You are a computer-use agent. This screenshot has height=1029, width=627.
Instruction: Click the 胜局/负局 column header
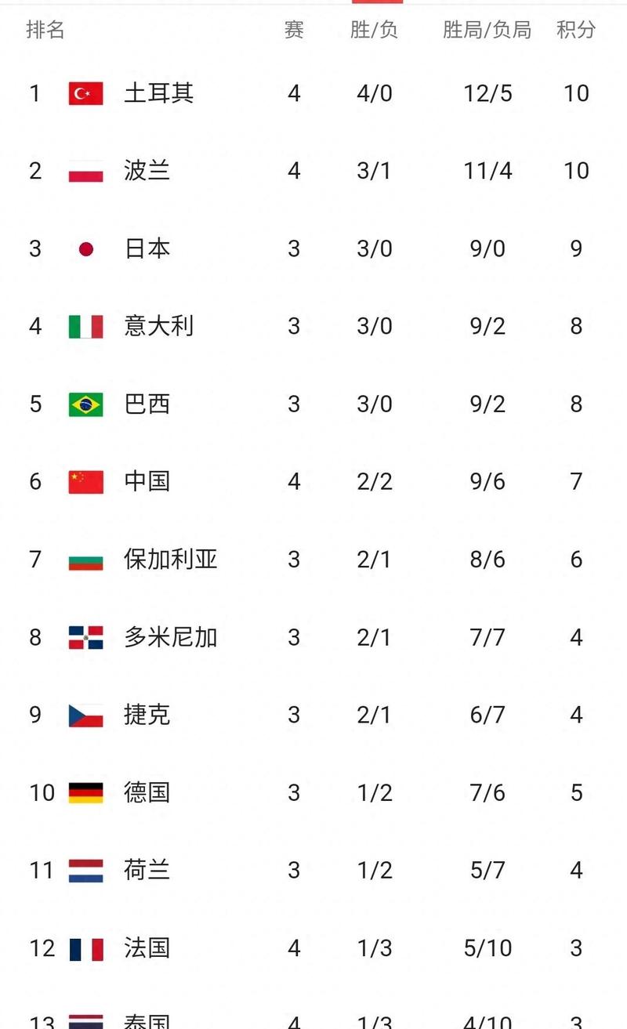(x=487, y=30)
